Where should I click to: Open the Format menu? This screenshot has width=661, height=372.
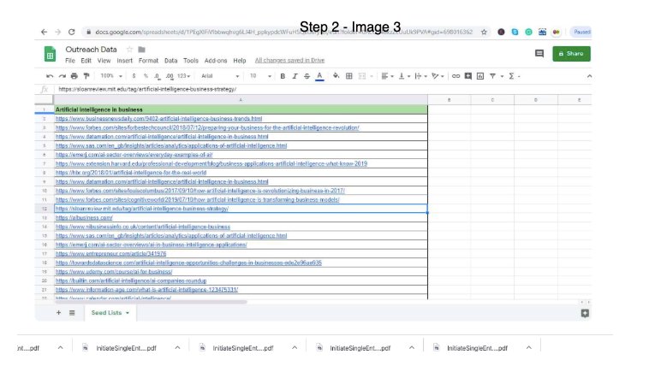148,61
